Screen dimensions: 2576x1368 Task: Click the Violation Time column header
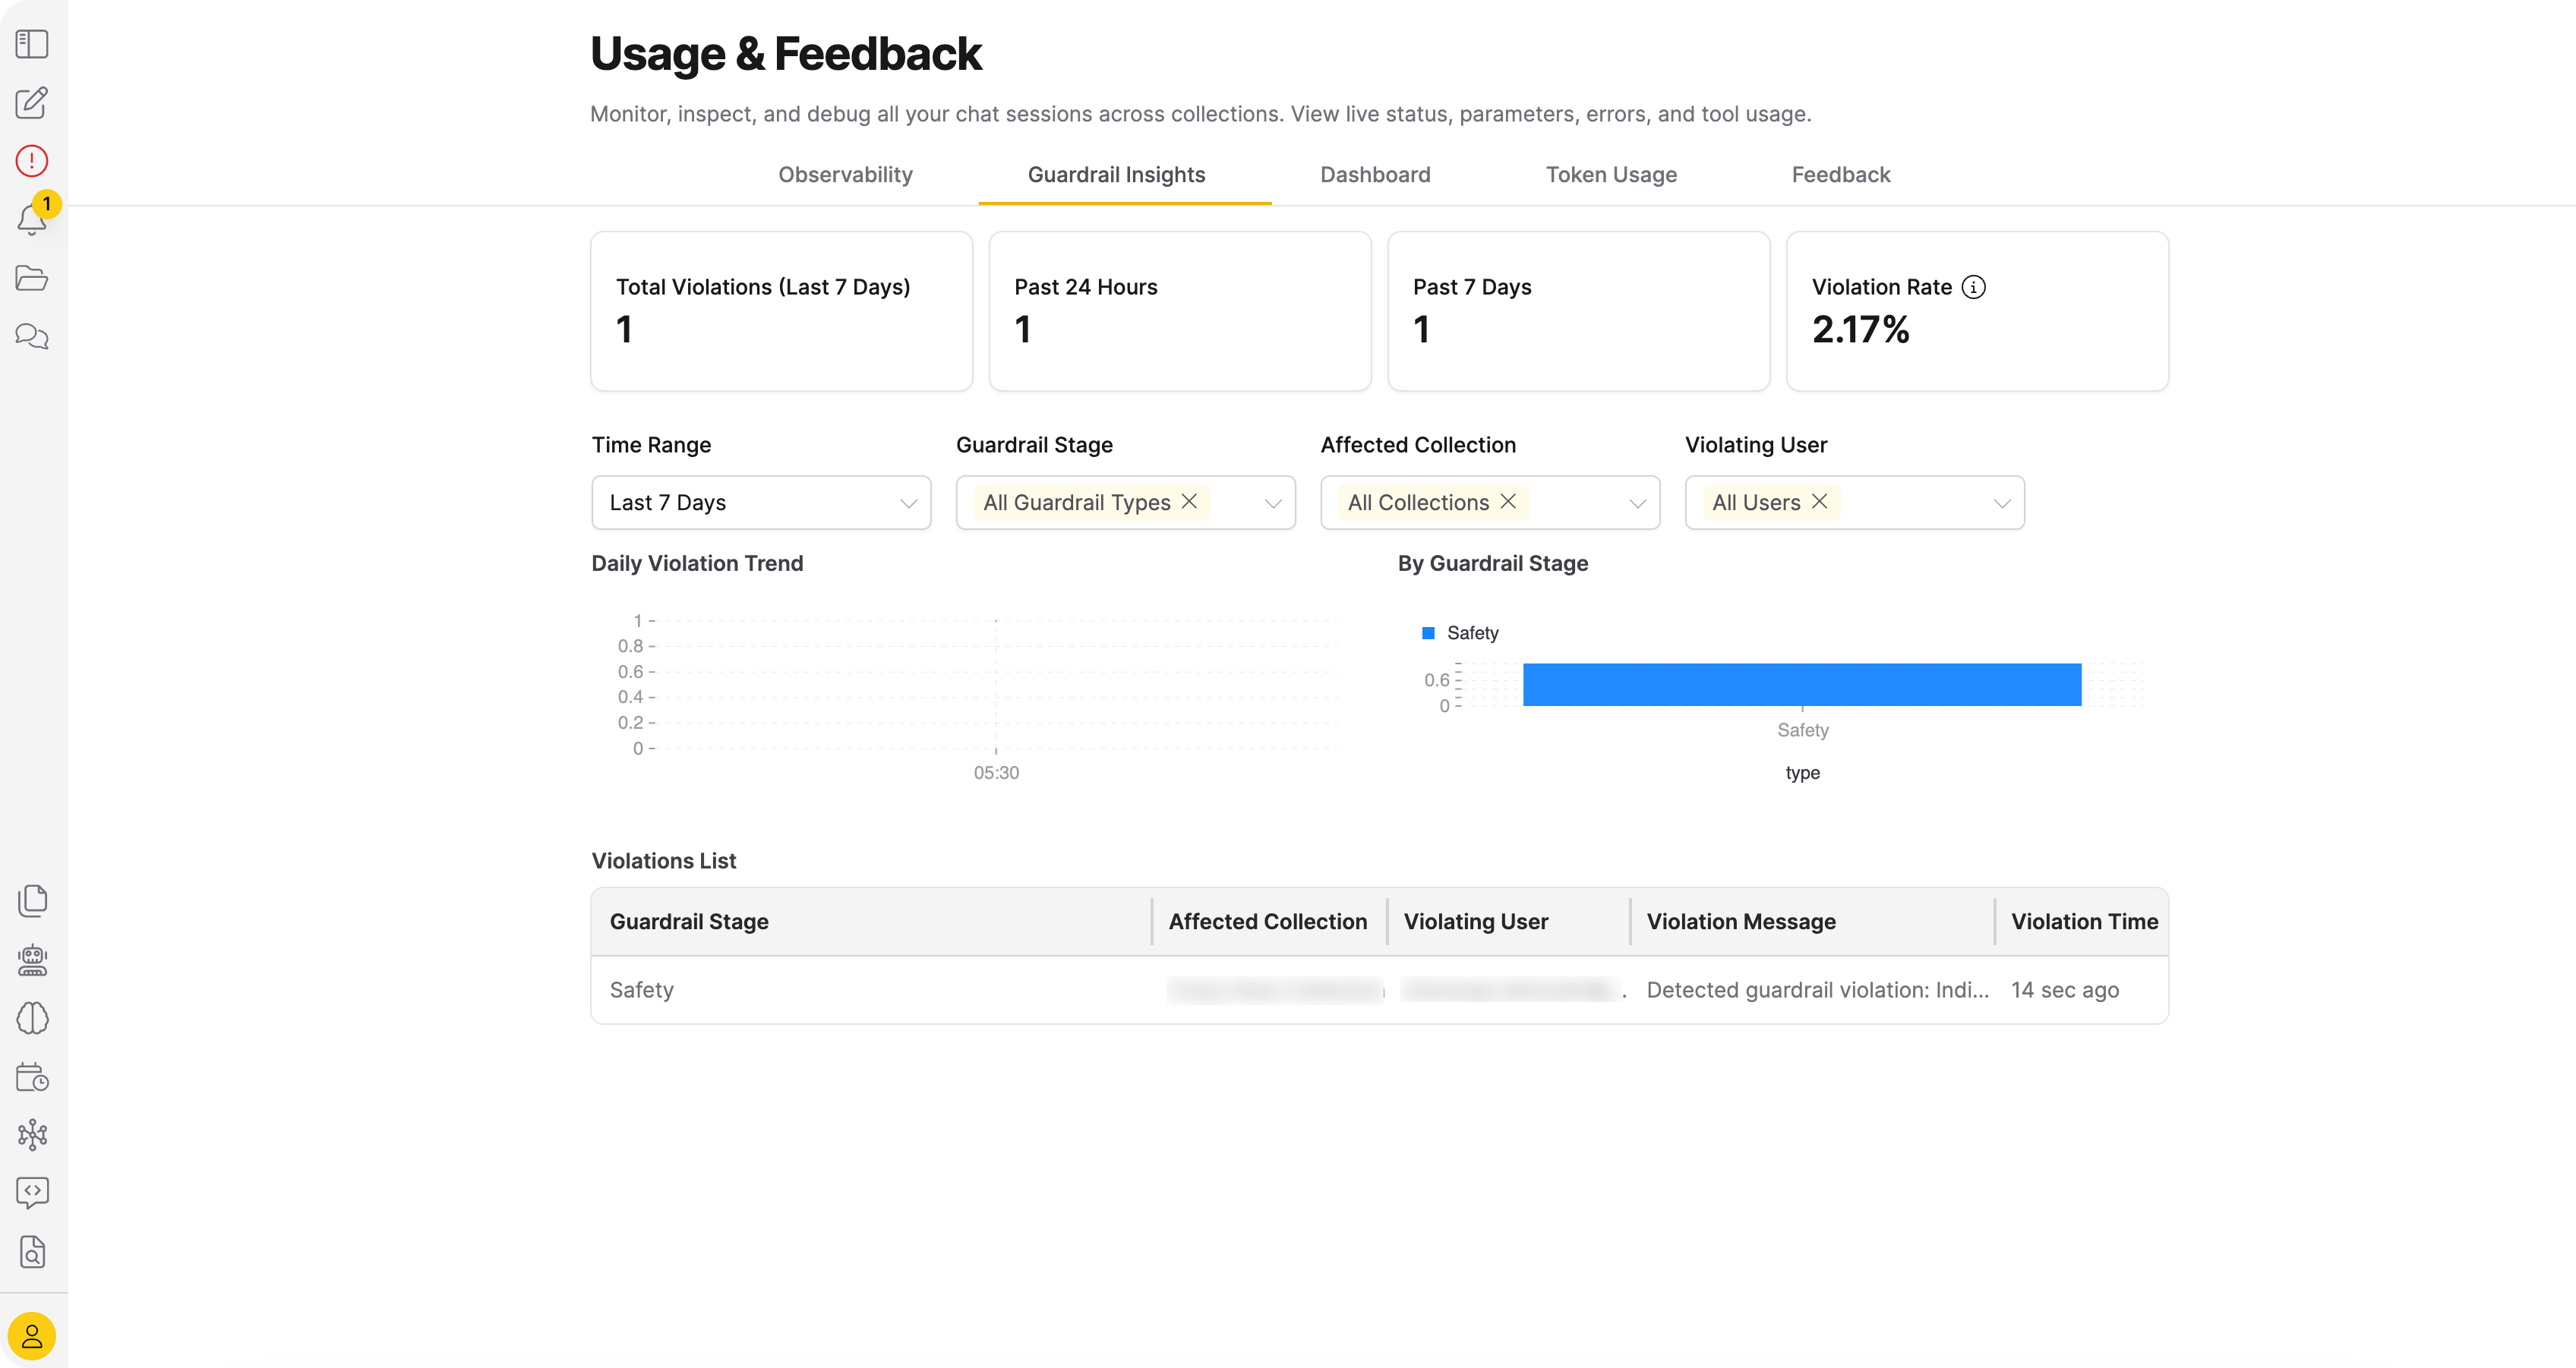click(2084, 921)
